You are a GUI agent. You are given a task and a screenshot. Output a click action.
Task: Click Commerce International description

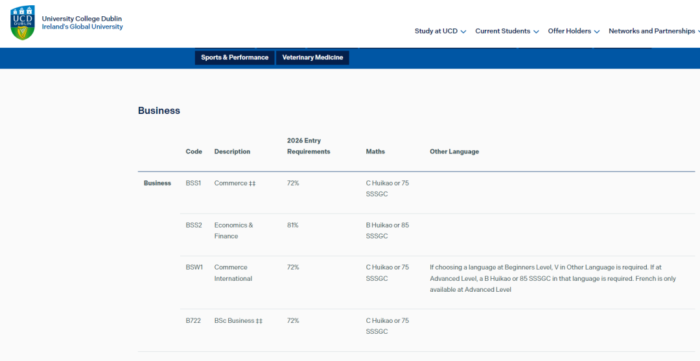pos(233,273)
